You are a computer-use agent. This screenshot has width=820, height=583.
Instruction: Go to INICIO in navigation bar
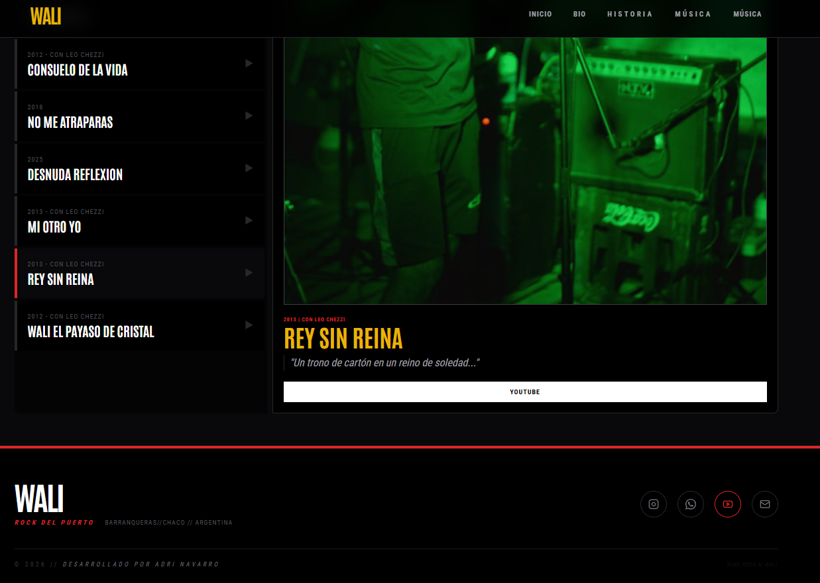(540, 14)
